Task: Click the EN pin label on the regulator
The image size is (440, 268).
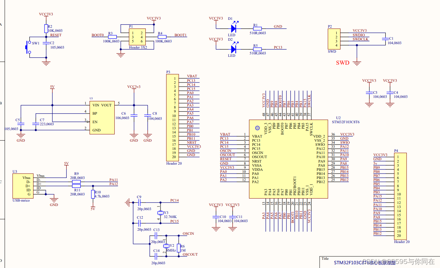Action: pos(95,122)
